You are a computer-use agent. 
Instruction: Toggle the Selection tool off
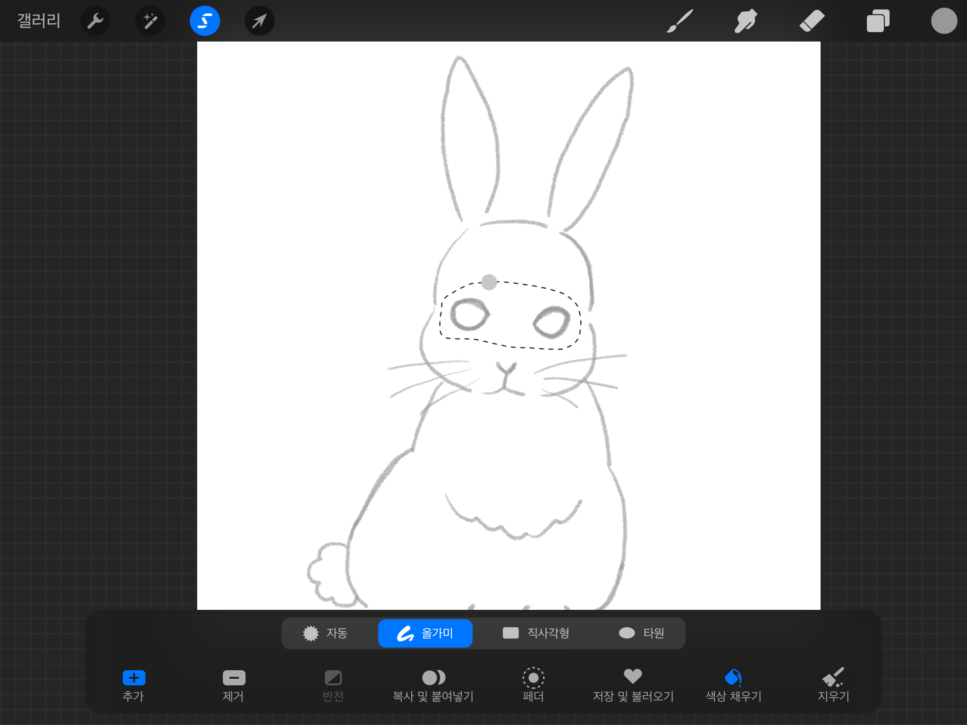click(x=205, y=21)
